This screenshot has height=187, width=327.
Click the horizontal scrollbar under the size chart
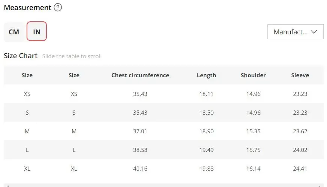point(164,186)
